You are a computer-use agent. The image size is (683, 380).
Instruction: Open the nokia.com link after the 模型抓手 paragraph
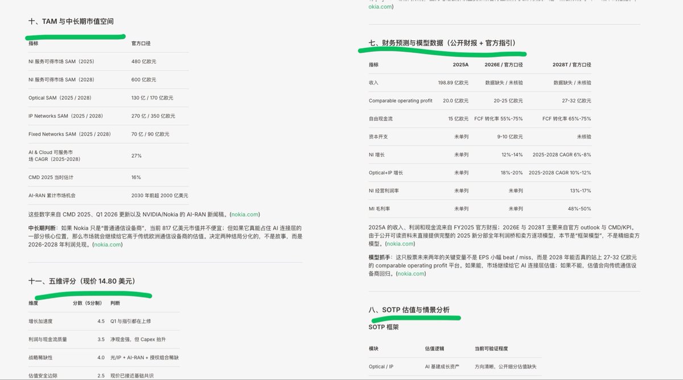pos(410,274)
